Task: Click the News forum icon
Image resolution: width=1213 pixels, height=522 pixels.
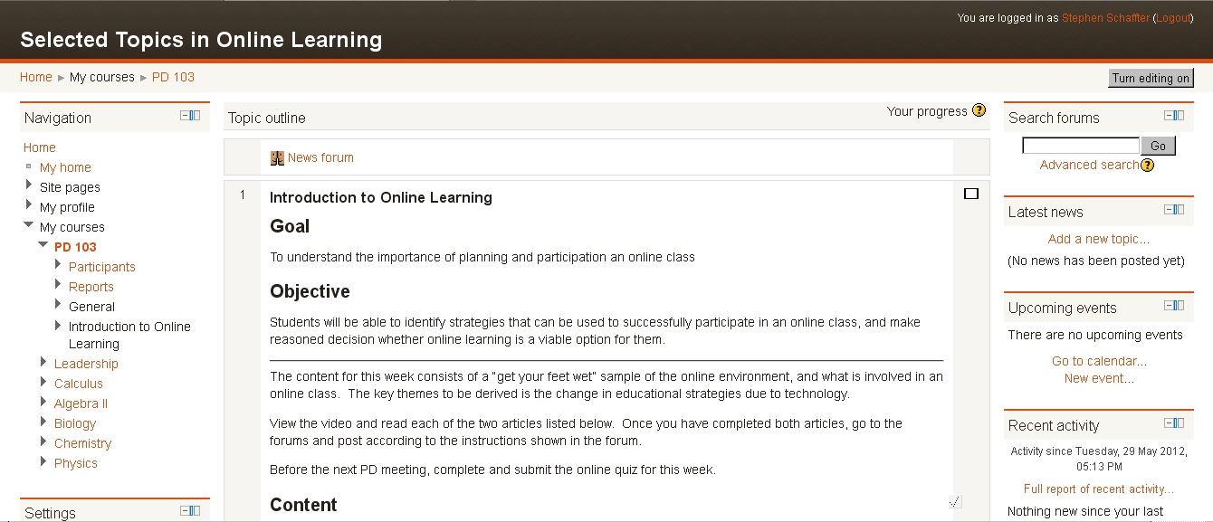Action: tap(277, 158)
